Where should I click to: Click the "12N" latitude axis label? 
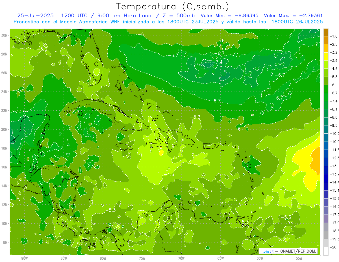4,205
